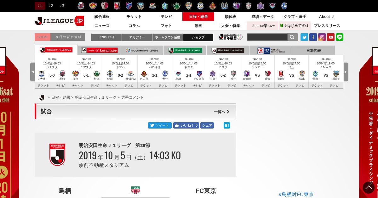Click the search magnifier button
The width and height of the screenshot is (378, 198).
[x=293, y=37]
